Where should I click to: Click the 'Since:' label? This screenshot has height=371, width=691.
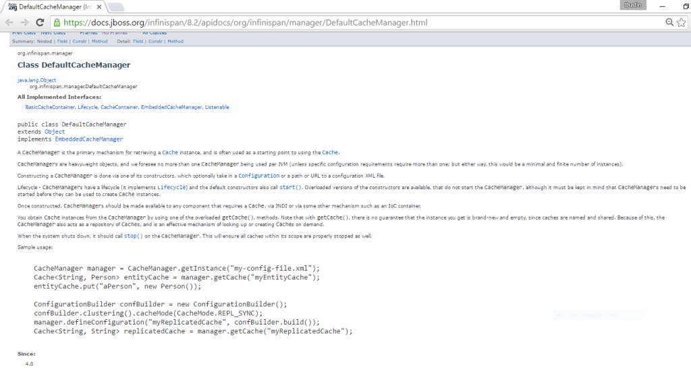point(26,354)
